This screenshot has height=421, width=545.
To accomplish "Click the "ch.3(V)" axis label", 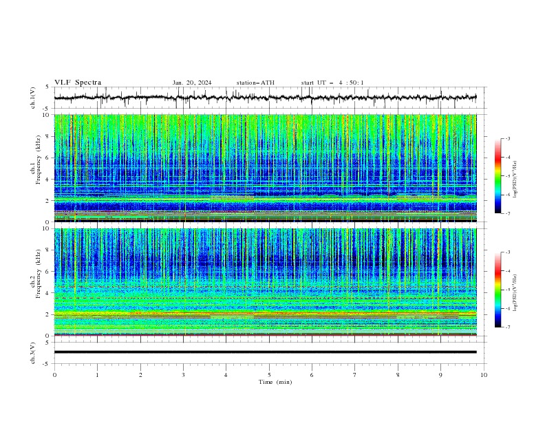I will pyautogui.click(x=33, y=353).
